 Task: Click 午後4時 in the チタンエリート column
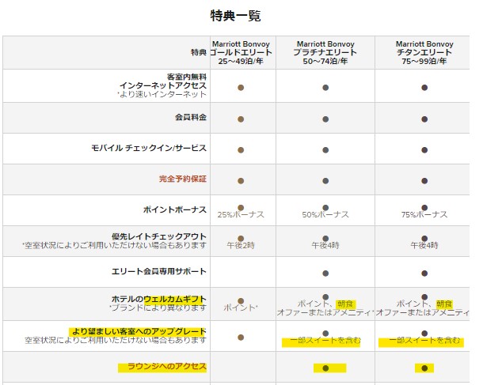pos(424,245)
